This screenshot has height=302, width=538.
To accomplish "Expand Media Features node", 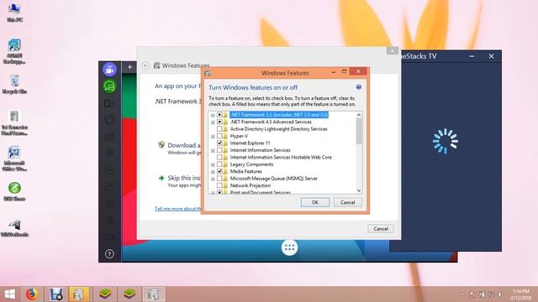I will pyautogui.click(x=213, y=172).
